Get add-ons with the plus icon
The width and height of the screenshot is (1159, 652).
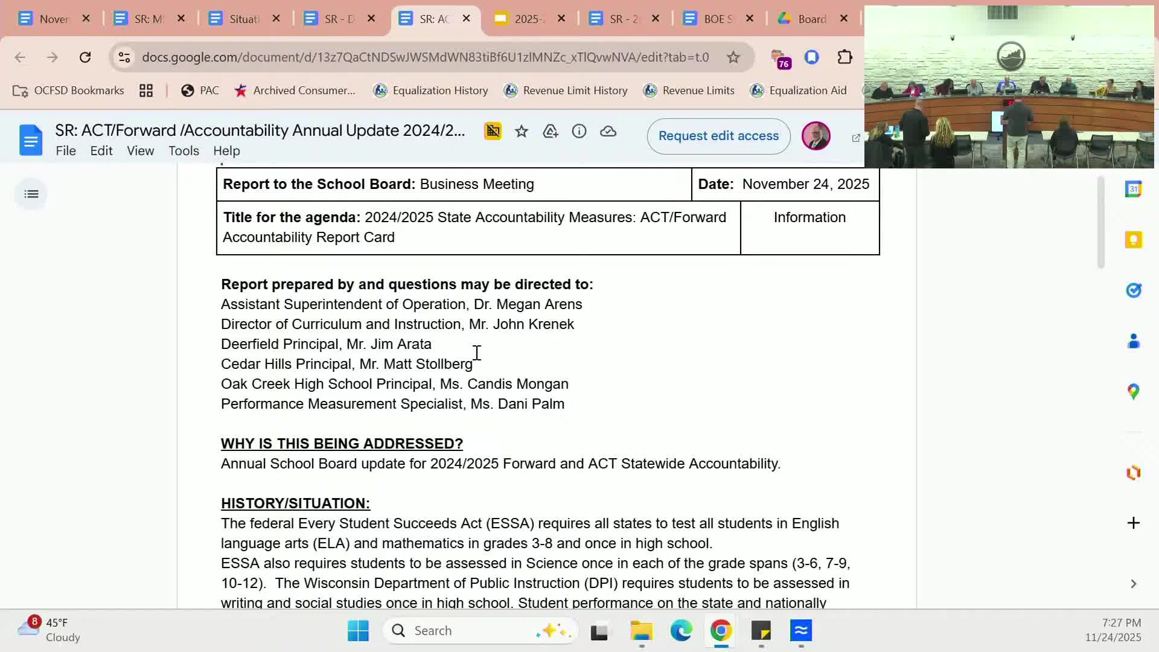pos(1133,523)
